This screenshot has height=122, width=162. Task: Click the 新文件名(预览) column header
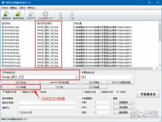tap(45, 23)
